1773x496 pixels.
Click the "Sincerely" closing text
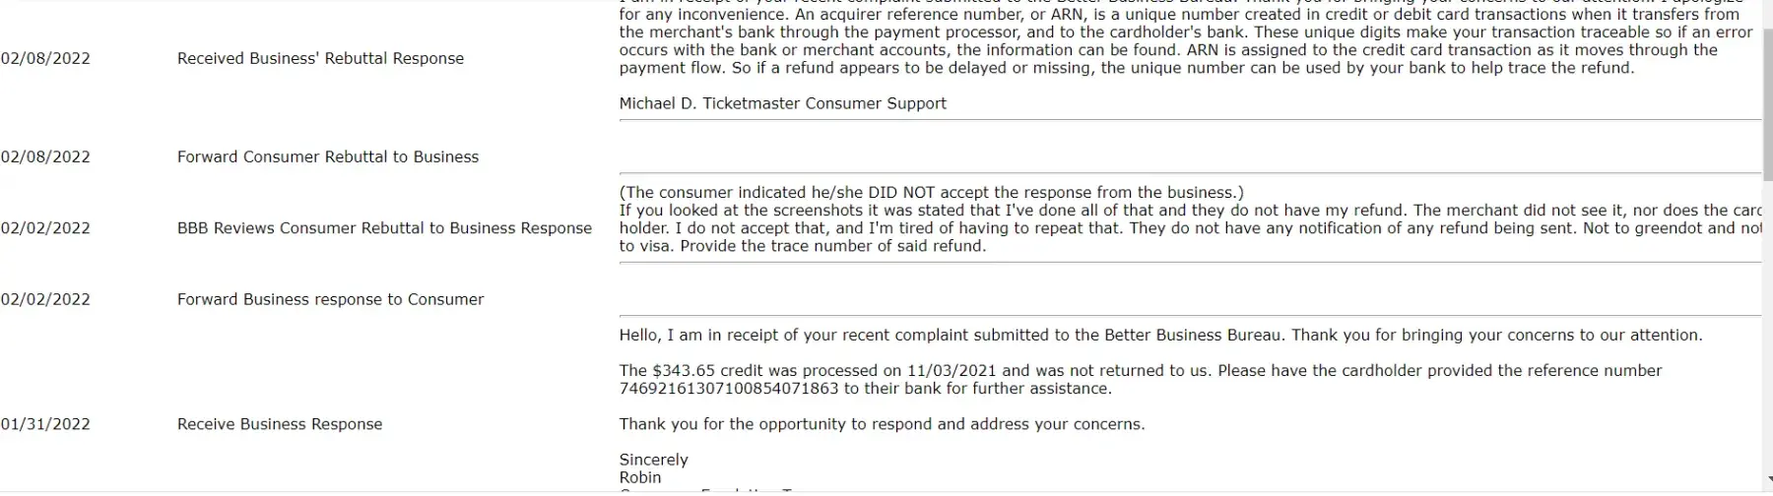click(x=653, y=461)
